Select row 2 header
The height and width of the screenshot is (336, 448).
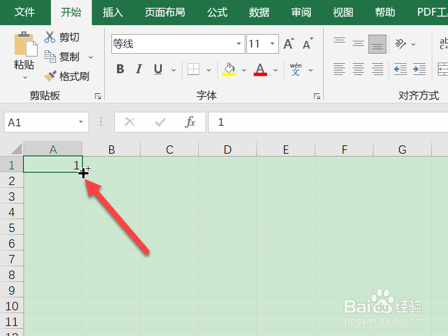(11, 180)
